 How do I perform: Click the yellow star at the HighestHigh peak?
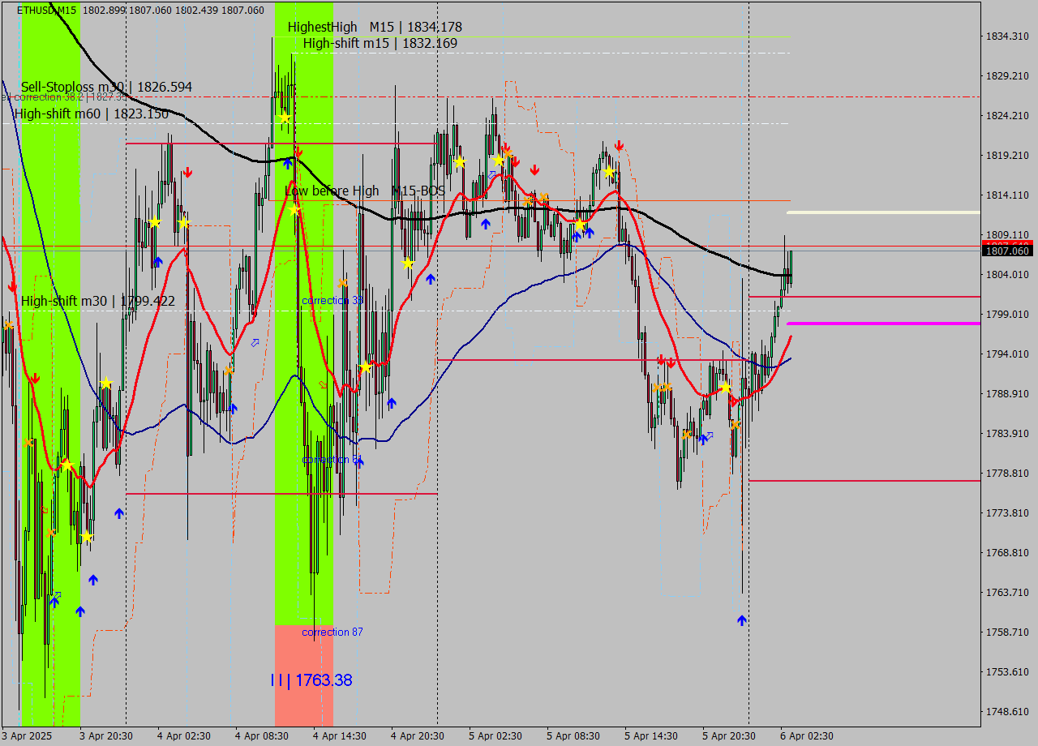pos(284,118)
